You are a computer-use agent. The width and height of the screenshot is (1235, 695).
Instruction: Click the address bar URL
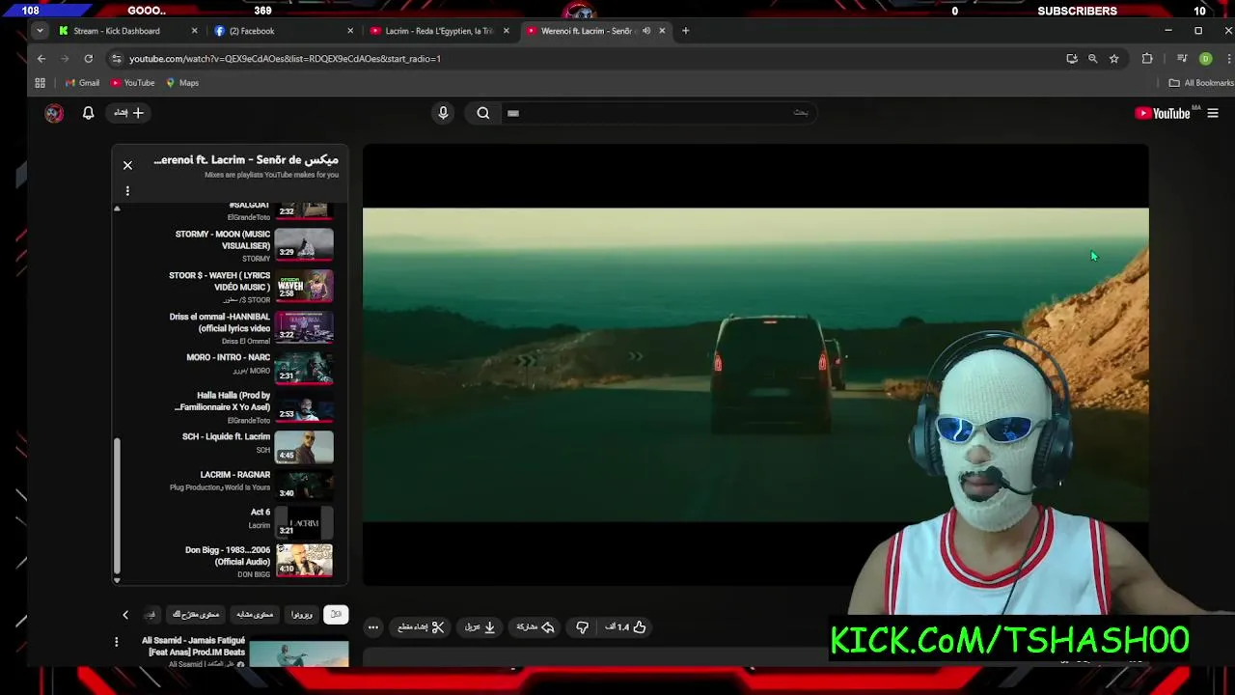[x=285, y=59]
